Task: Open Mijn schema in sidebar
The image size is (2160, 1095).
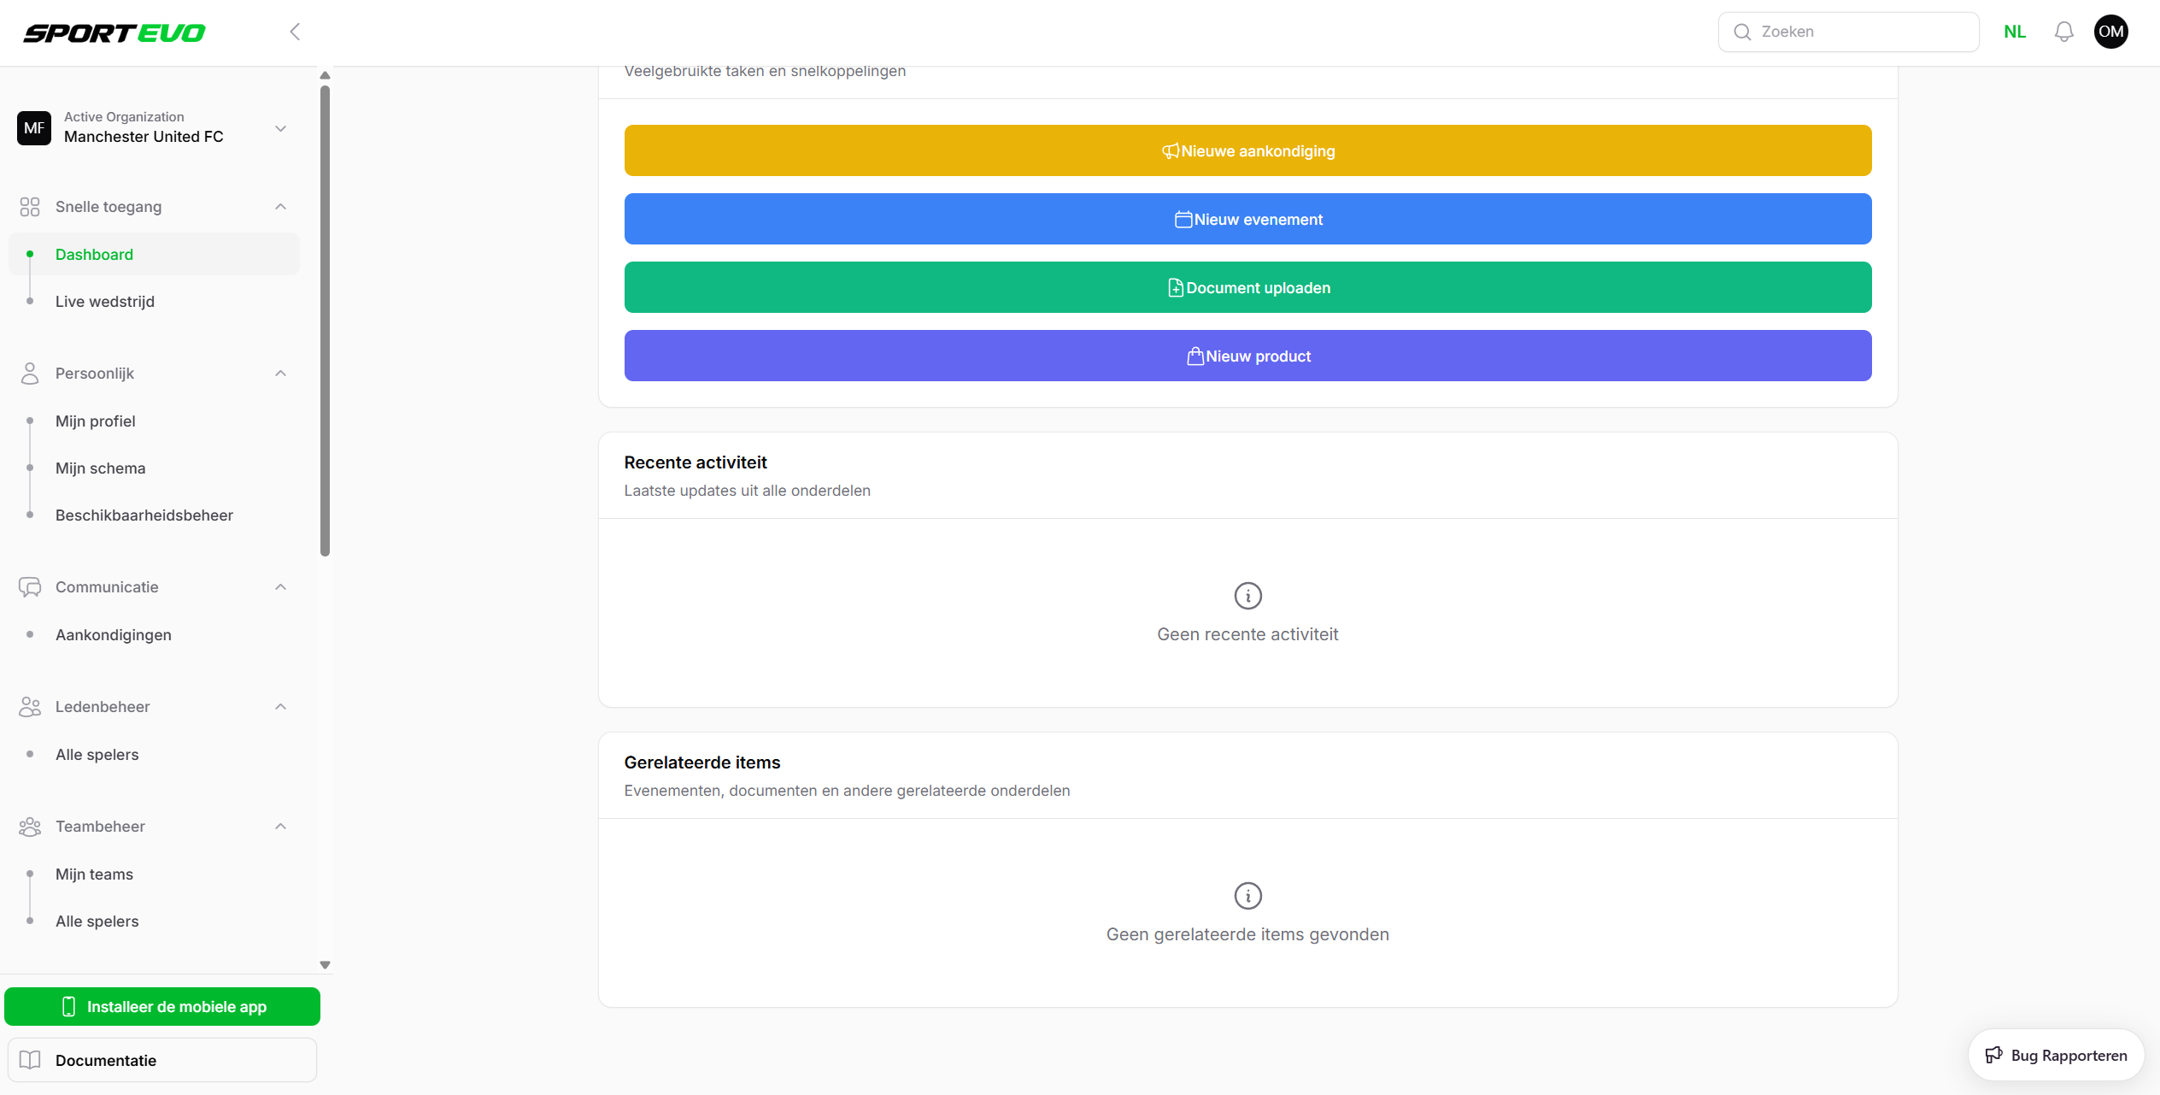Action: click(101, 468)
